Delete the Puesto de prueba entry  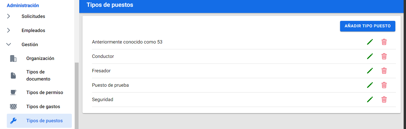384,85
